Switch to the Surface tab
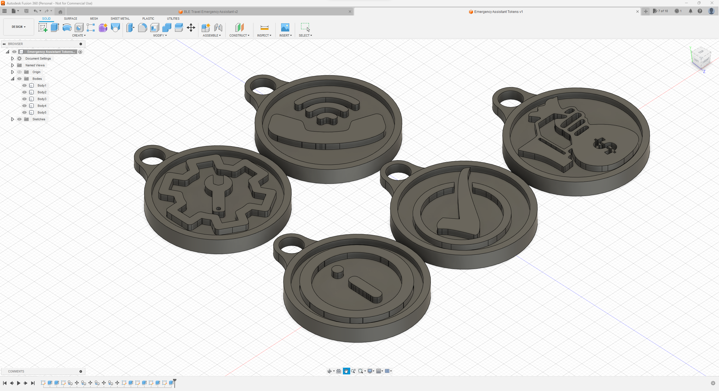The width and height of the screenshot is (719, 391). [70, 19]
